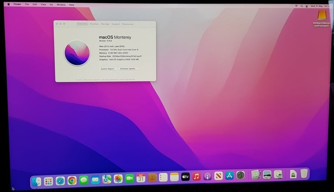Click the Version 12.6.6 text
This screenshot has width=334, height=192.
[x=105, y=41]
